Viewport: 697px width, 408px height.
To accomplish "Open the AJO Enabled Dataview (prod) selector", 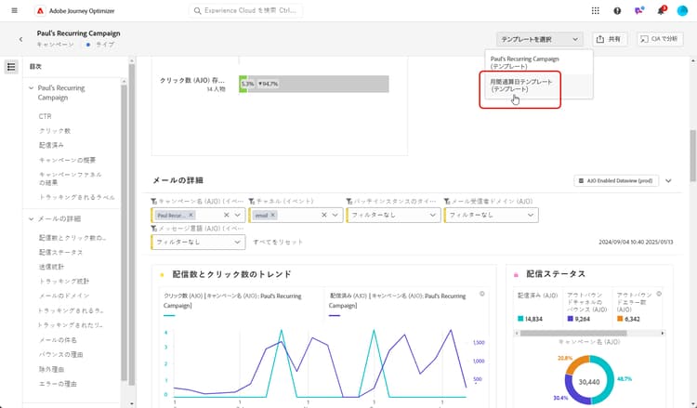I will [616, 181].
